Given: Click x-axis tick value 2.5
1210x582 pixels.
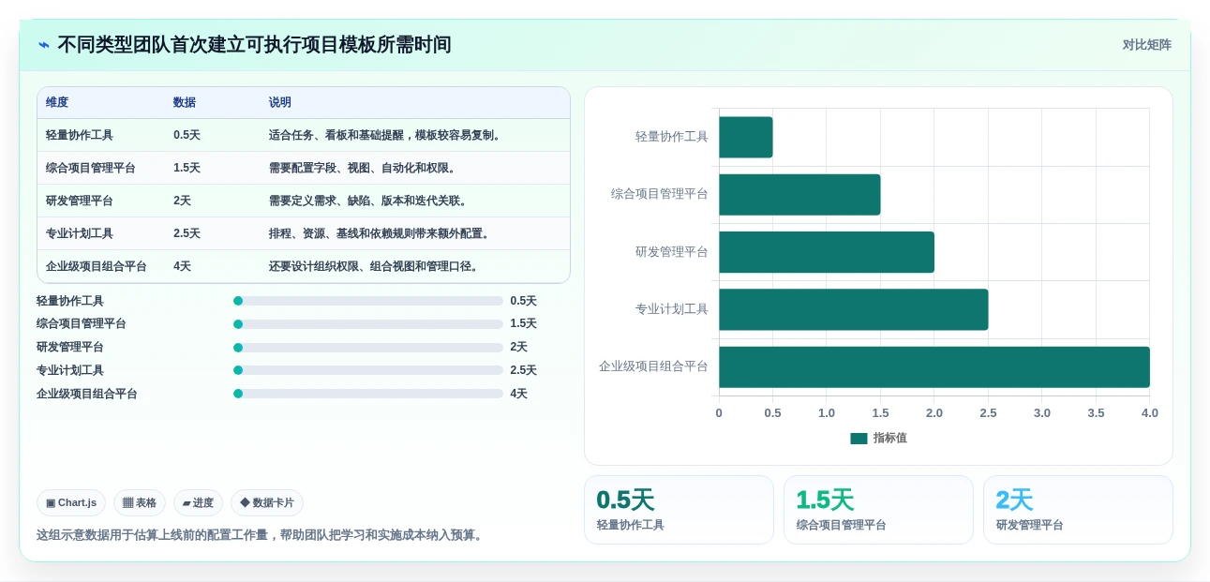Looking at the screenshot, I should point(988,413).
